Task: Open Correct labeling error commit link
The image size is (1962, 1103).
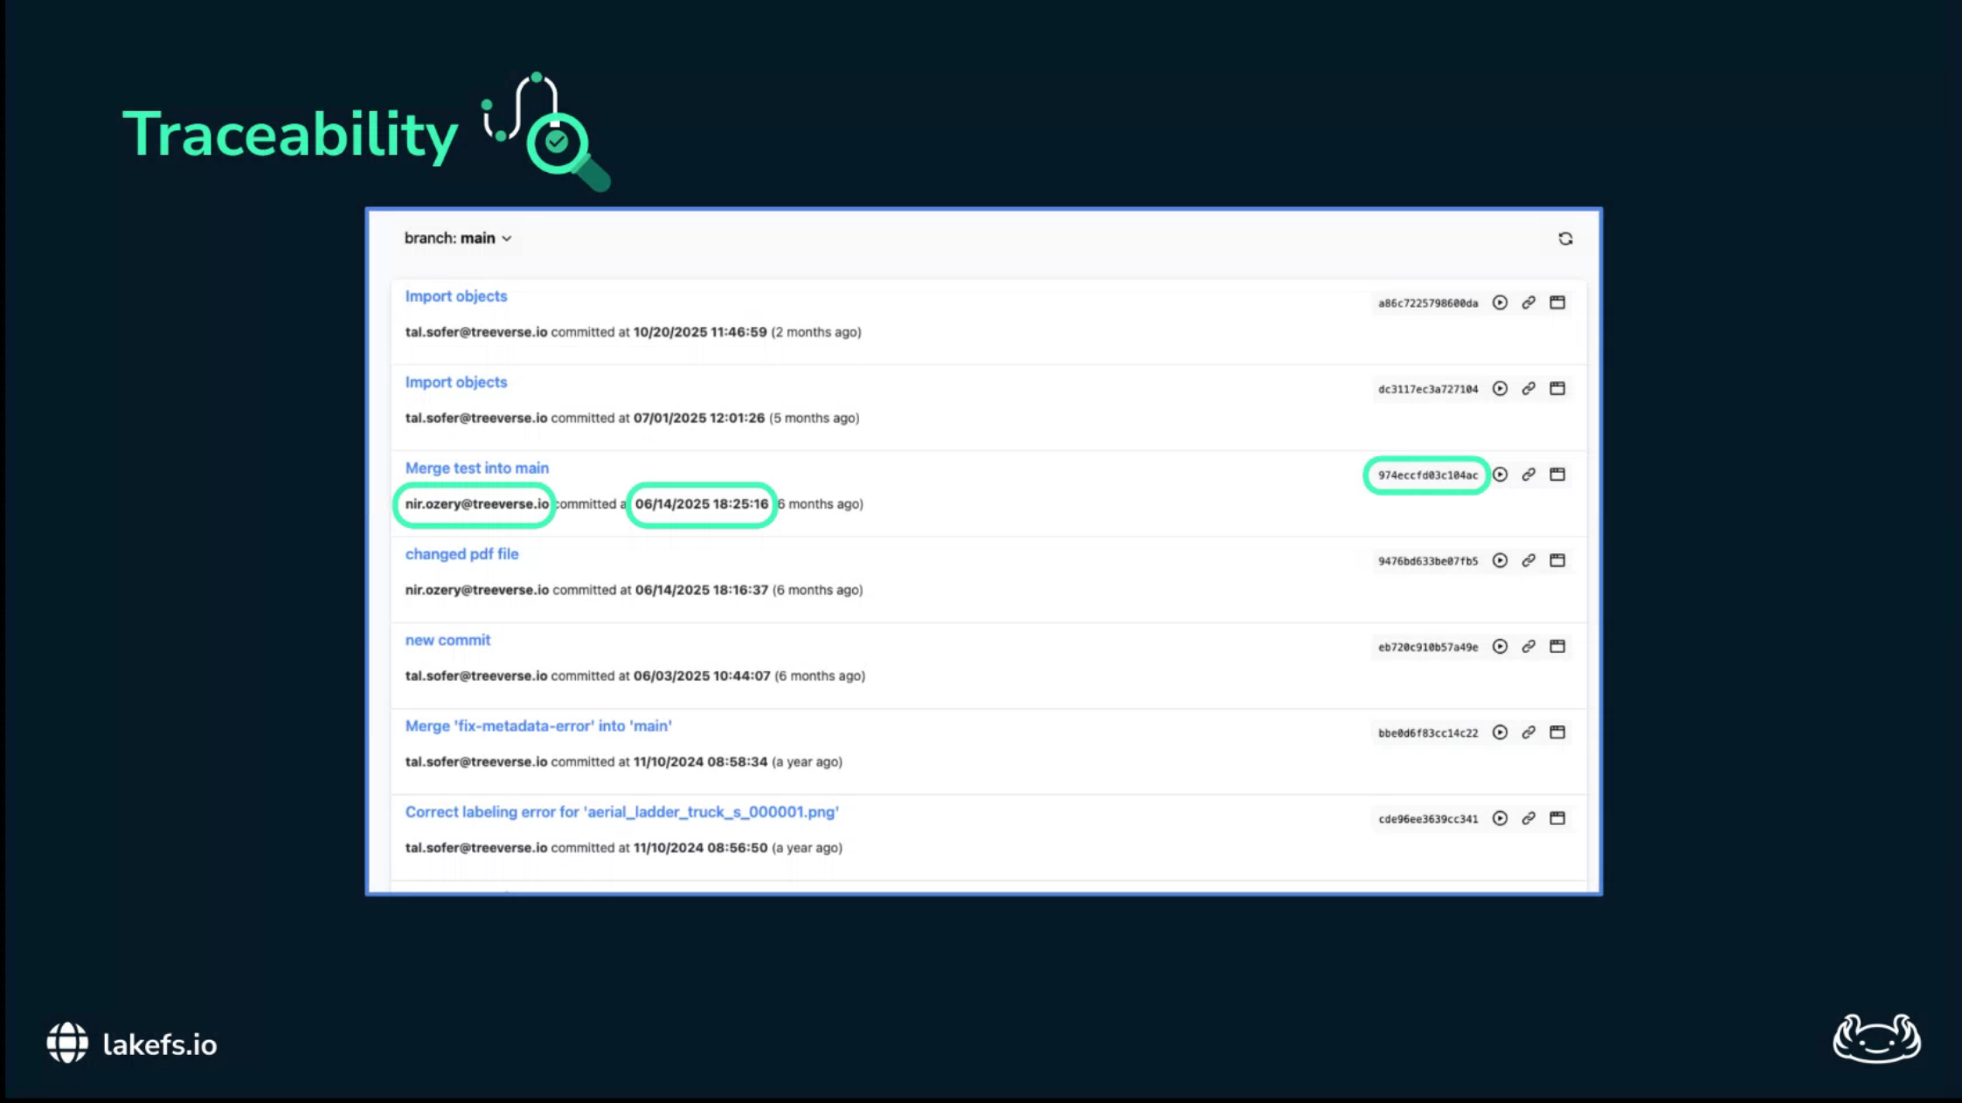Action: pos(621,812)
